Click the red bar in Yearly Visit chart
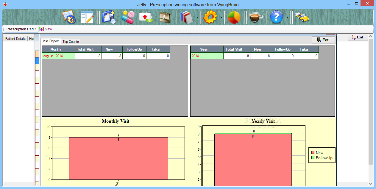The image size is (376, 189). click(253, 160)
